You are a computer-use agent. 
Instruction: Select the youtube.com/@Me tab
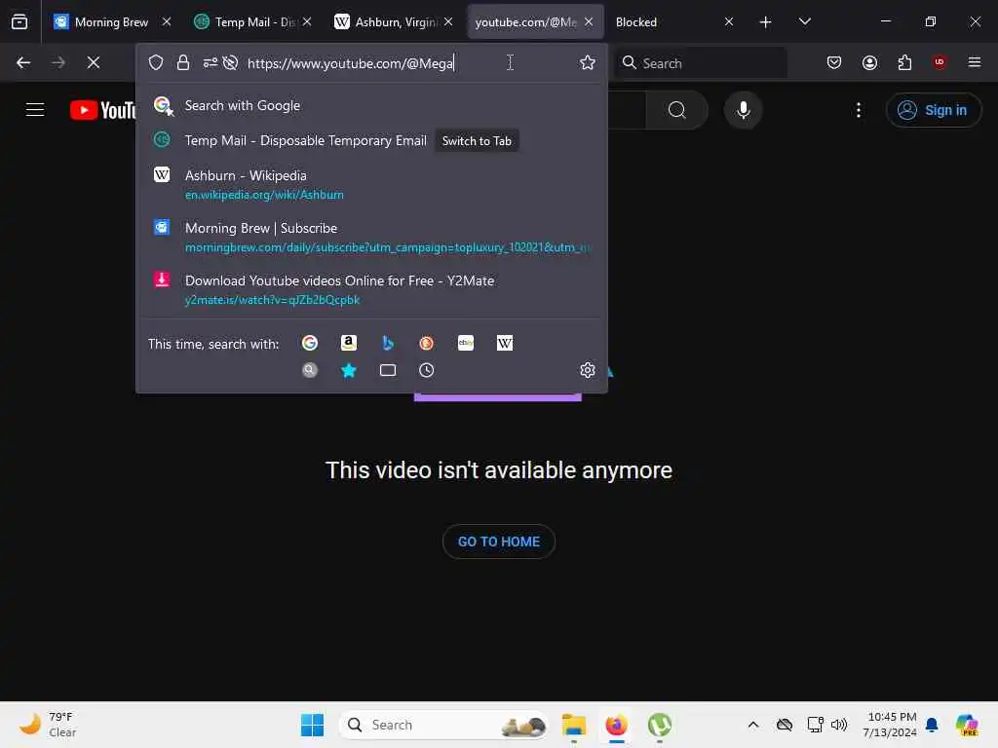[x=535, y=21]
